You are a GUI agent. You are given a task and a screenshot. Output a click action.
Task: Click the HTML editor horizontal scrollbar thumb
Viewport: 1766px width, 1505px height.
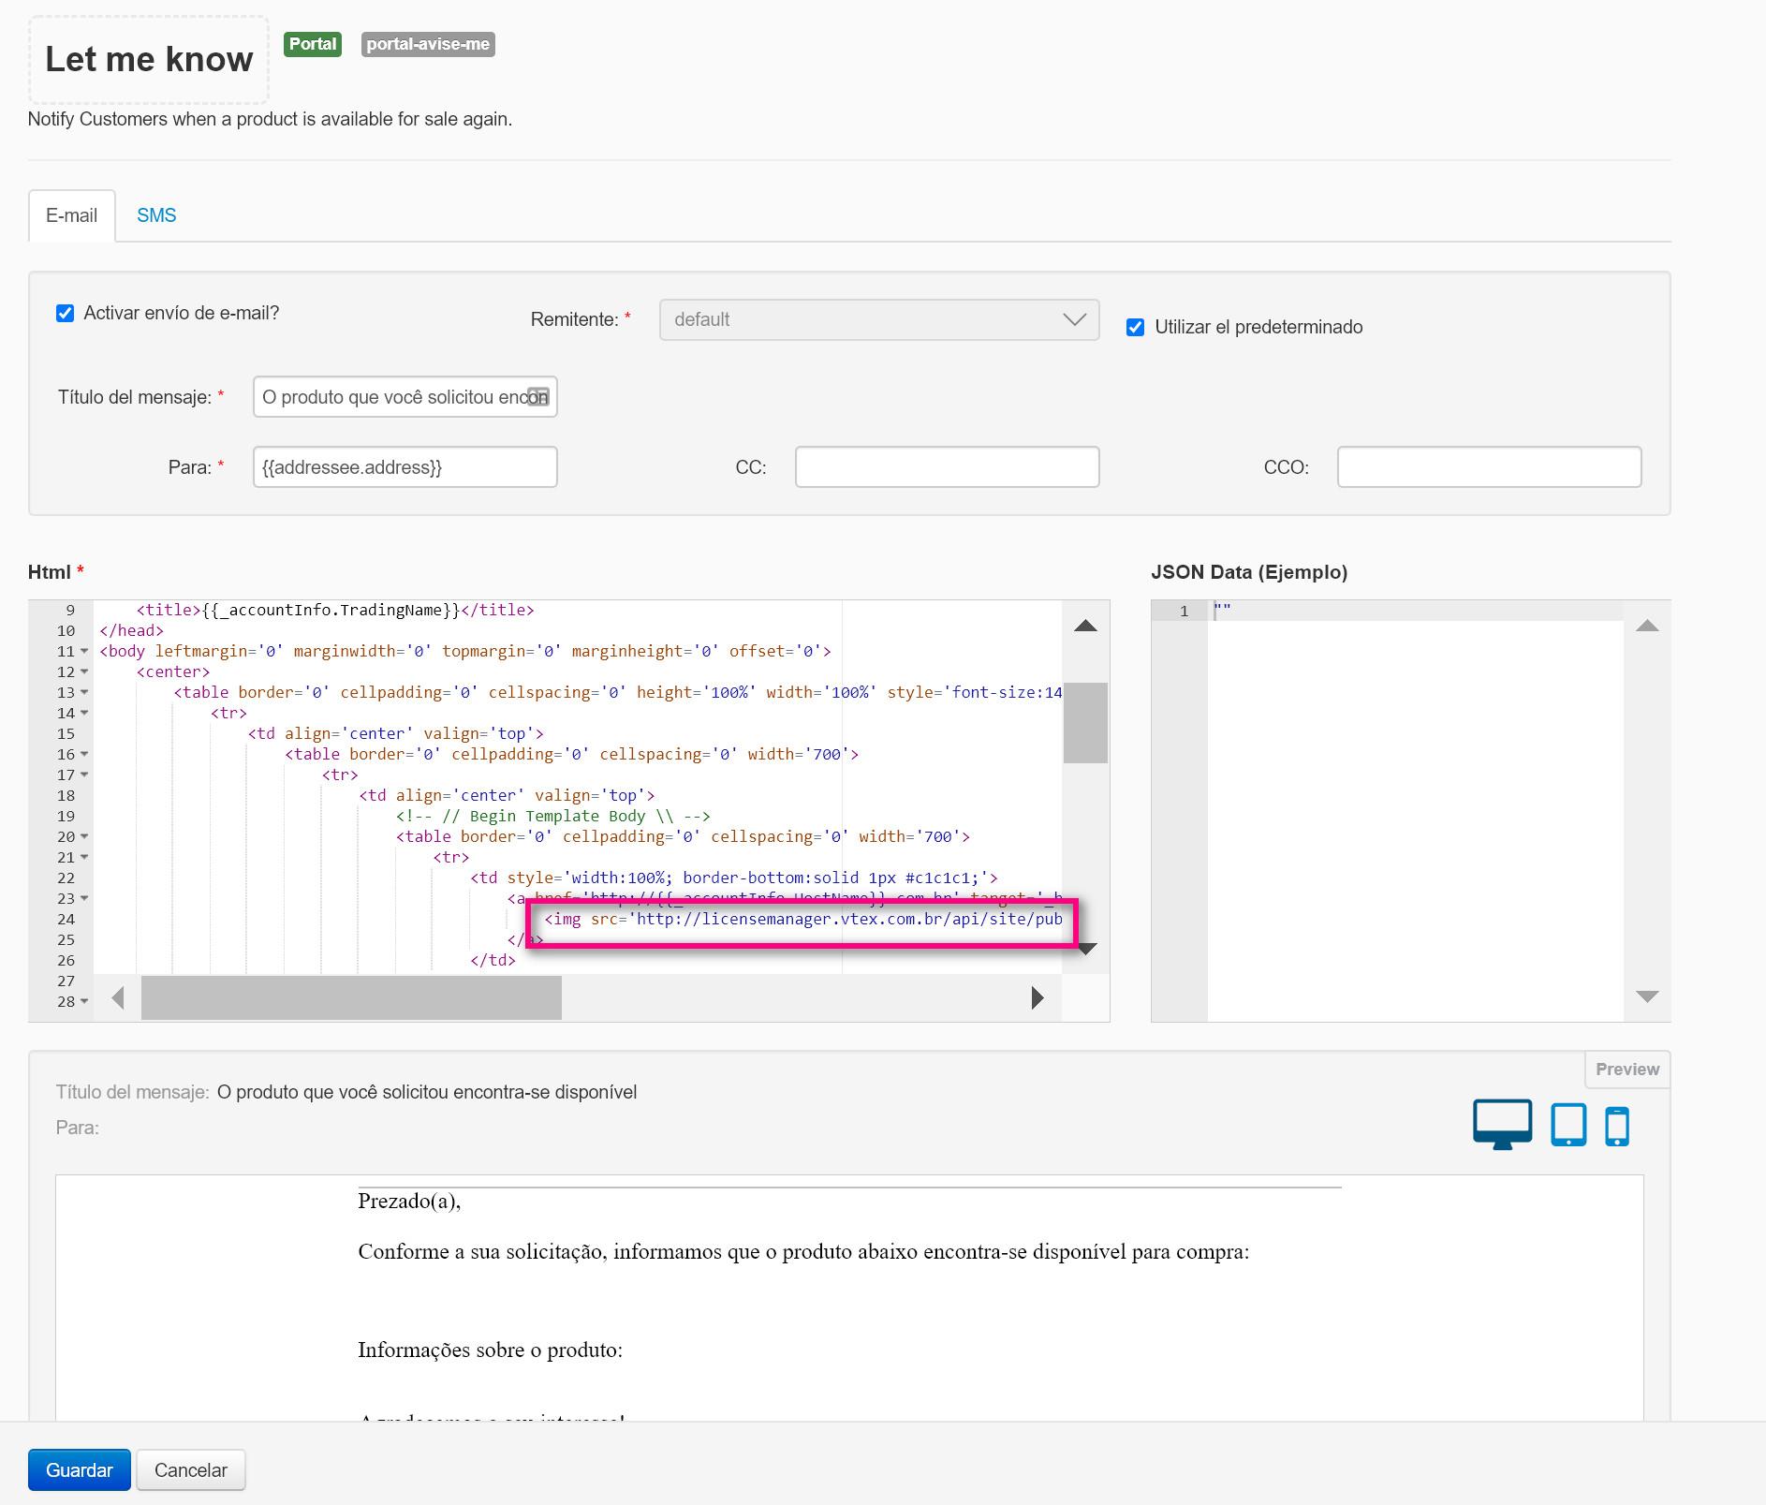click(x=351, y=998)
